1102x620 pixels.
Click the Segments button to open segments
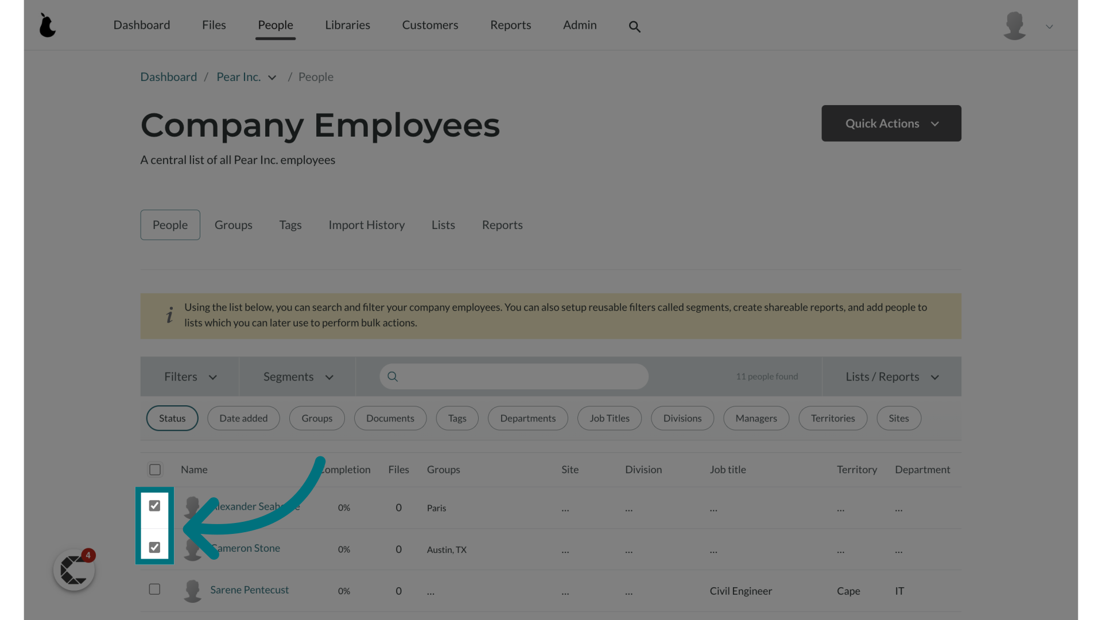tap(297, 376)
